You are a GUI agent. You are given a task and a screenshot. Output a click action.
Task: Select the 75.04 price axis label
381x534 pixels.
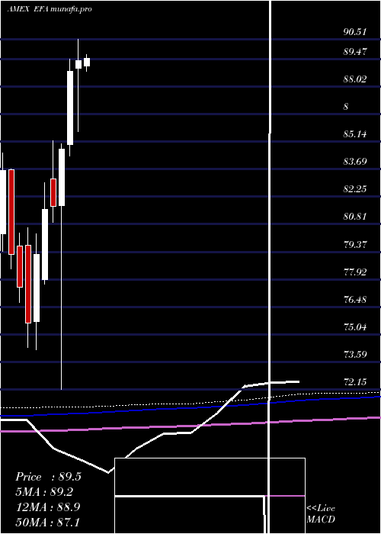pyautogui.click(x=355, y=327)
